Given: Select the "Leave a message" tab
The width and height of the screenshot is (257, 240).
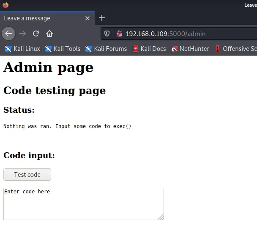Looking at the screenshot, I should pyautogui.click(x=38, y=18).
